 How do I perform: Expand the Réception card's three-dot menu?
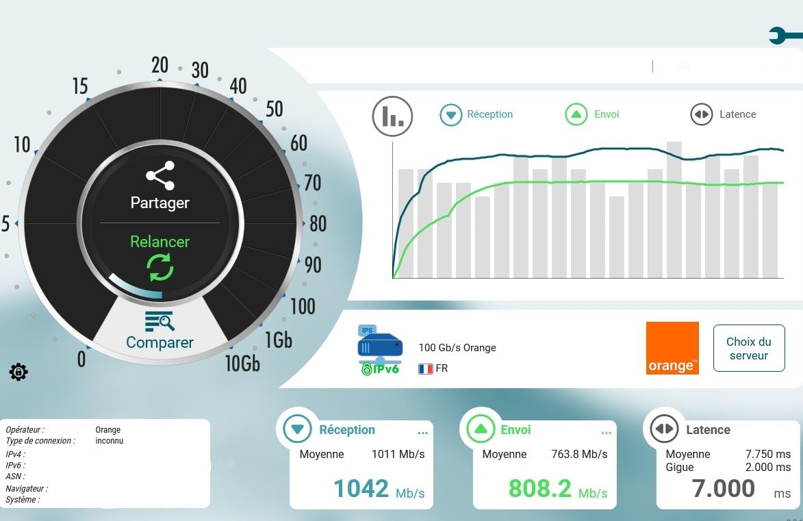coord(422,432)
